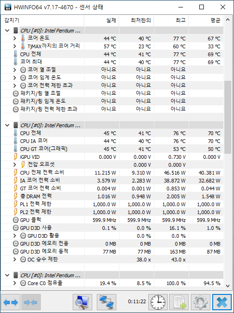234x313 pixels.
Task: Expand the 코어 임계 온도 row
Action: (14, 78)
